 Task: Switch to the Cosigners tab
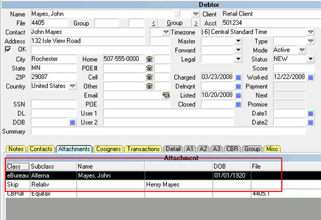click(x=109, y=149)
